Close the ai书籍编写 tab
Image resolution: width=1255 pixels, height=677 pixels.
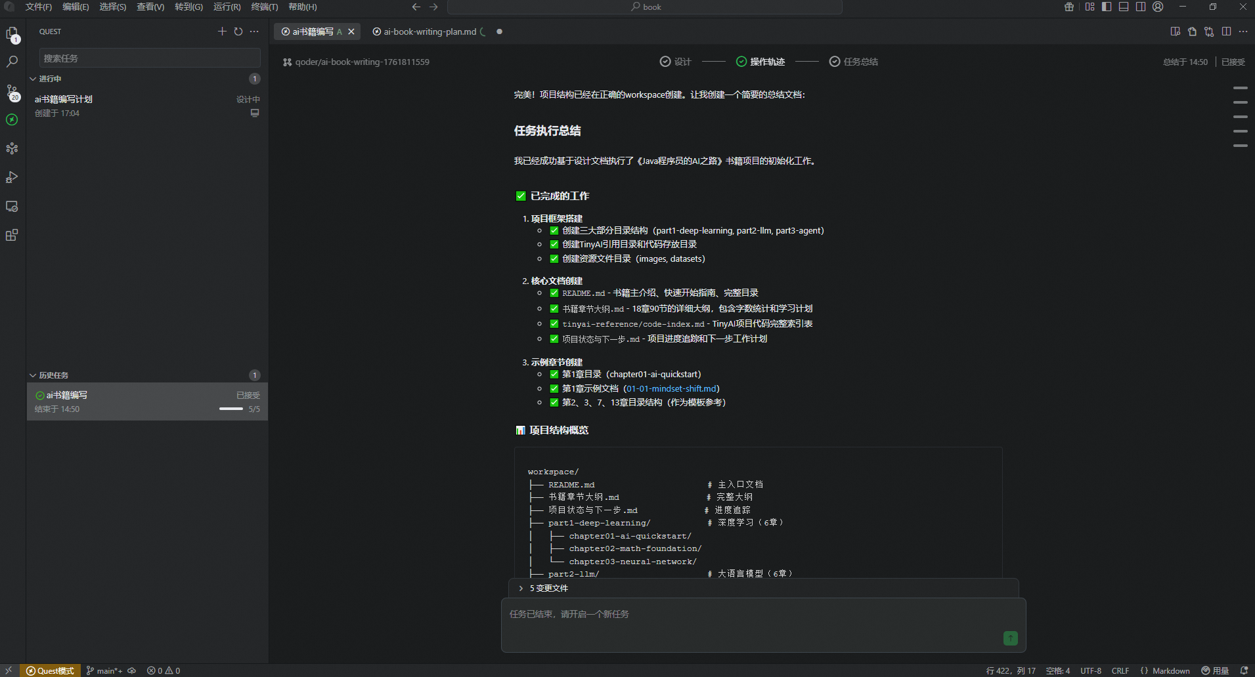[x=351, y=31]
